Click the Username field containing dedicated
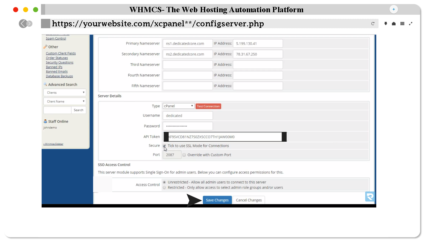This screenshot has height=241, width=426. point(188,115)
